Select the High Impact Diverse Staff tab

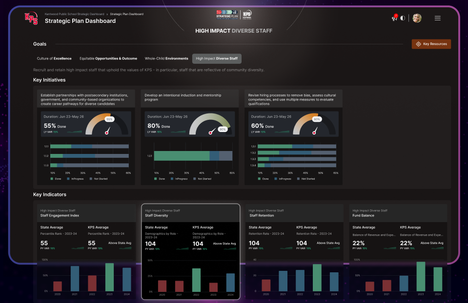pyautogui.click(x=216, y=58)
